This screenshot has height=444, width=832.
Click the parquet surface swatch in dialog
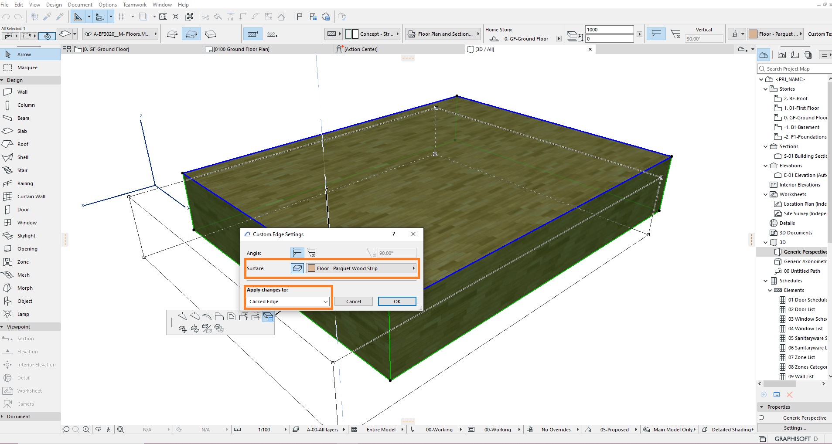click(312, 268)
